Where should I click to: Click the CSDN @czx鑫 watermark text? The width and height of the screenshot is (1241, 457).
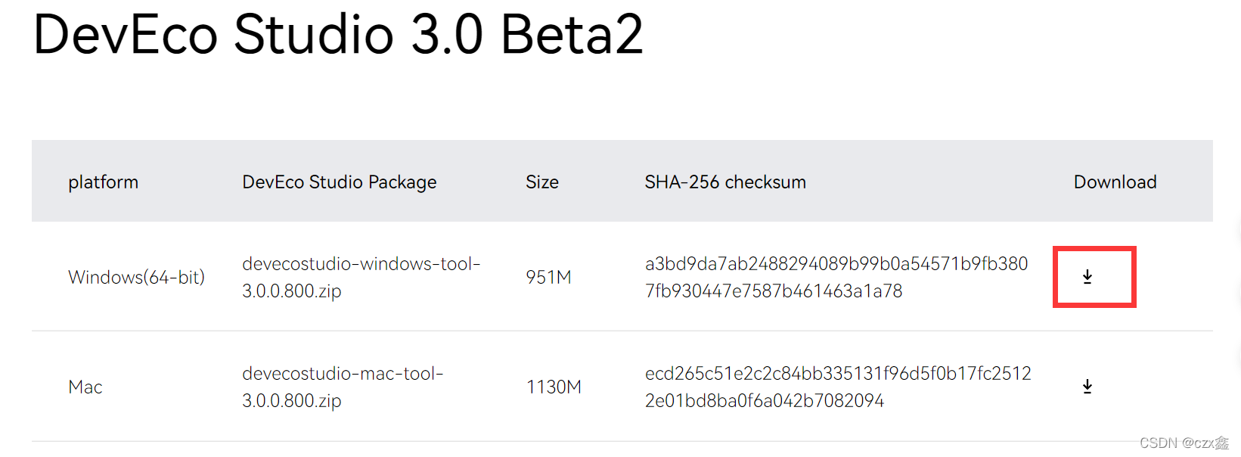coord(1184,443)
